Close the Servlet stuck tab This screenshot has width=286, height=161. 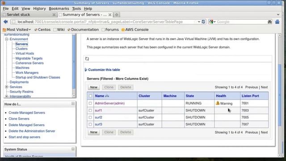(x=54, y=15)
